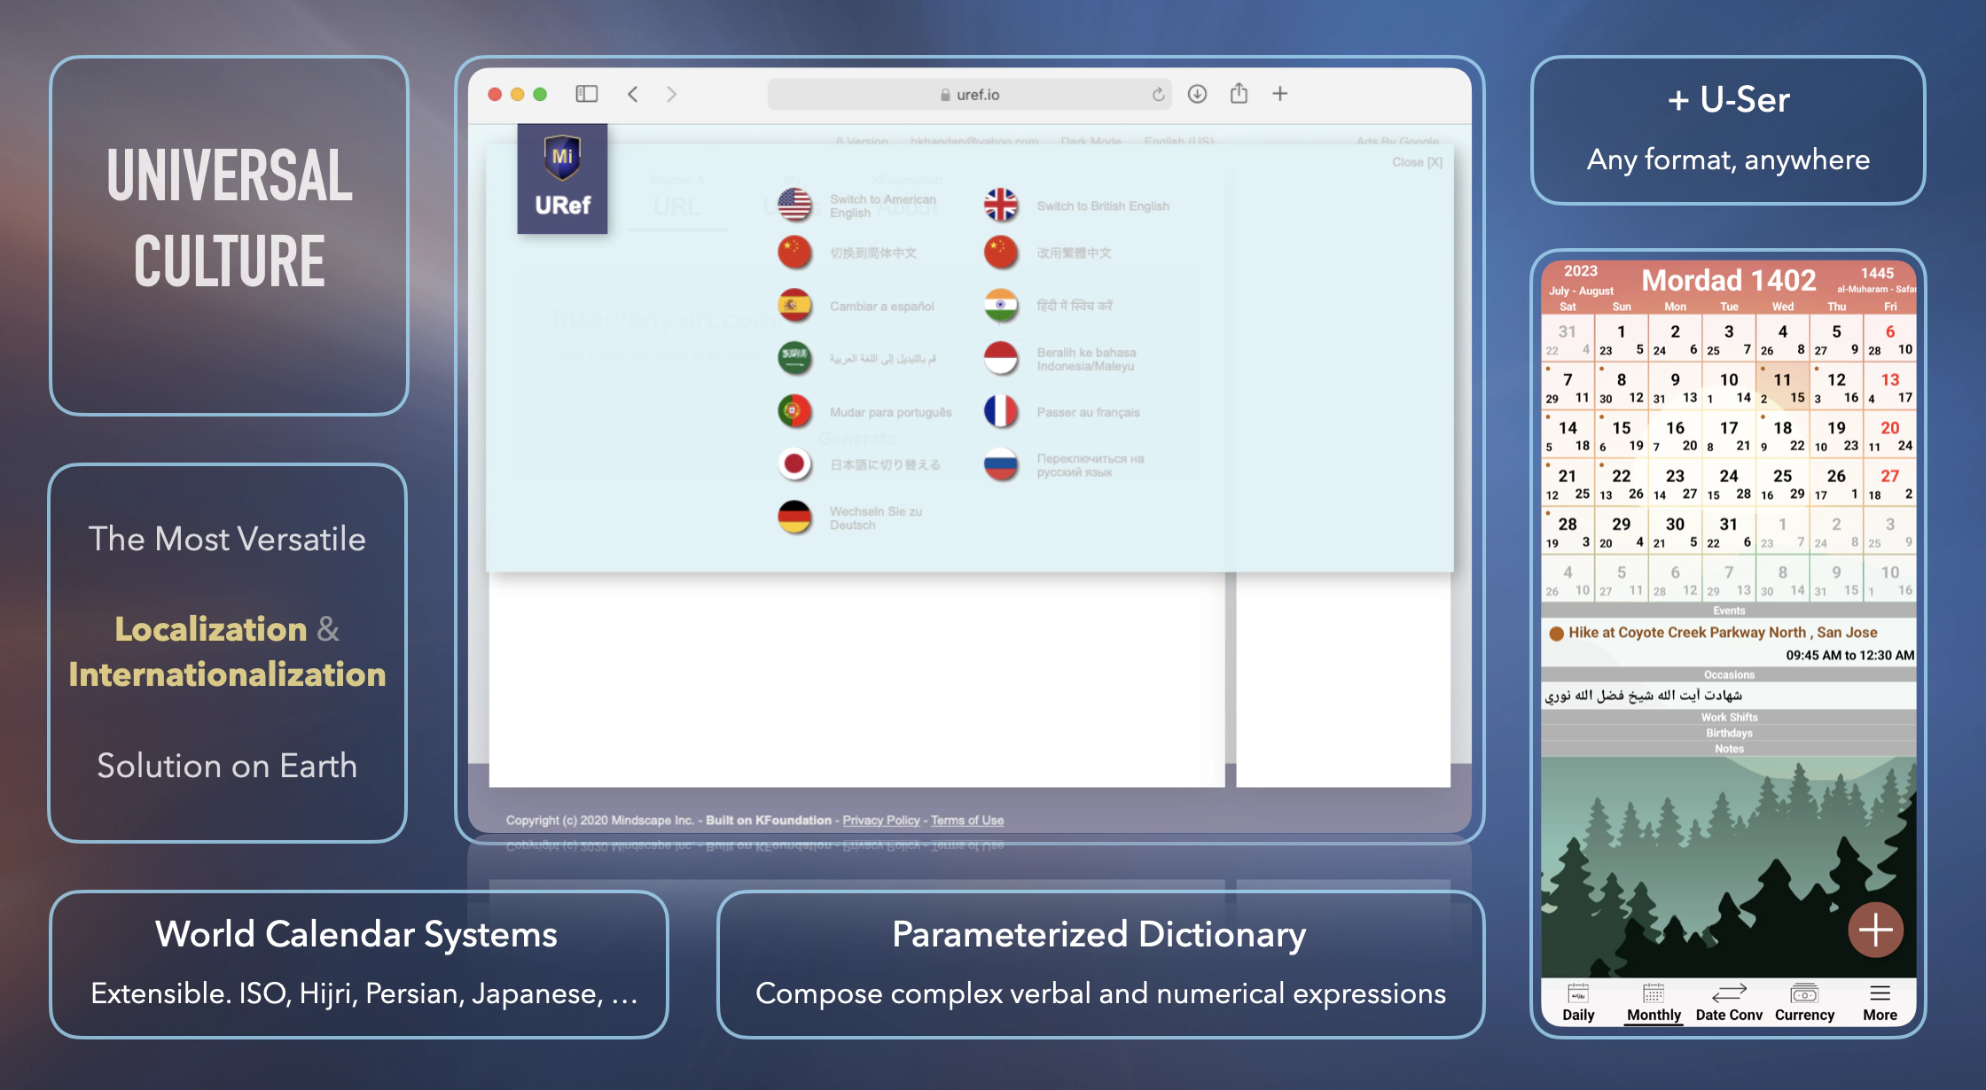This screenshot has width=1986, height=1090.
Task: Open the Currency tab
Action: [1804, 1002]
